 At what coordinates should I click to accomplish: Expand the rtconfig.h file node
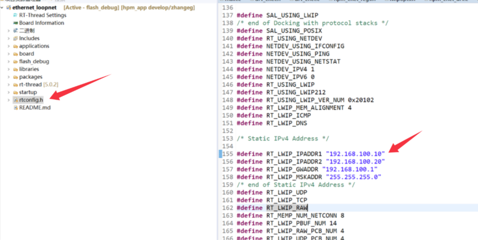(9, 100)
